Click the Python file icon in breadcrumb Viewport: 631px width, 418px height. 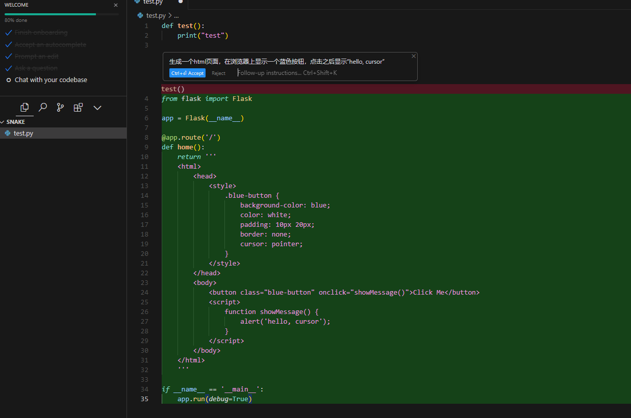[140, 15]
